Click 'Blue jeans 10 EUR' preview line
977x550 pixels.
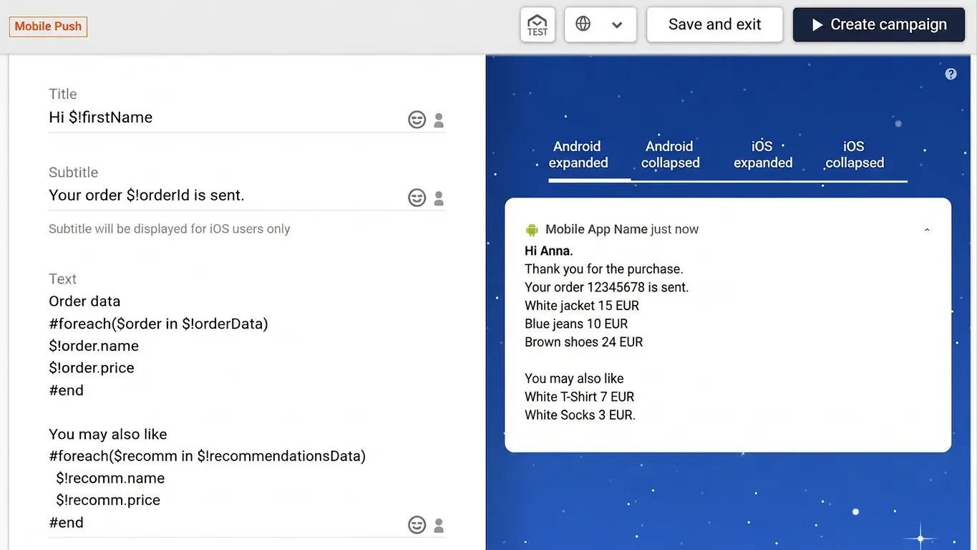coord(576,324)
